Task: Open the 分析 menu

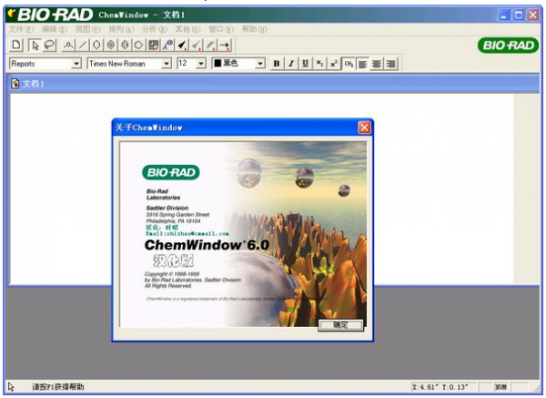Action: point(155,29)
